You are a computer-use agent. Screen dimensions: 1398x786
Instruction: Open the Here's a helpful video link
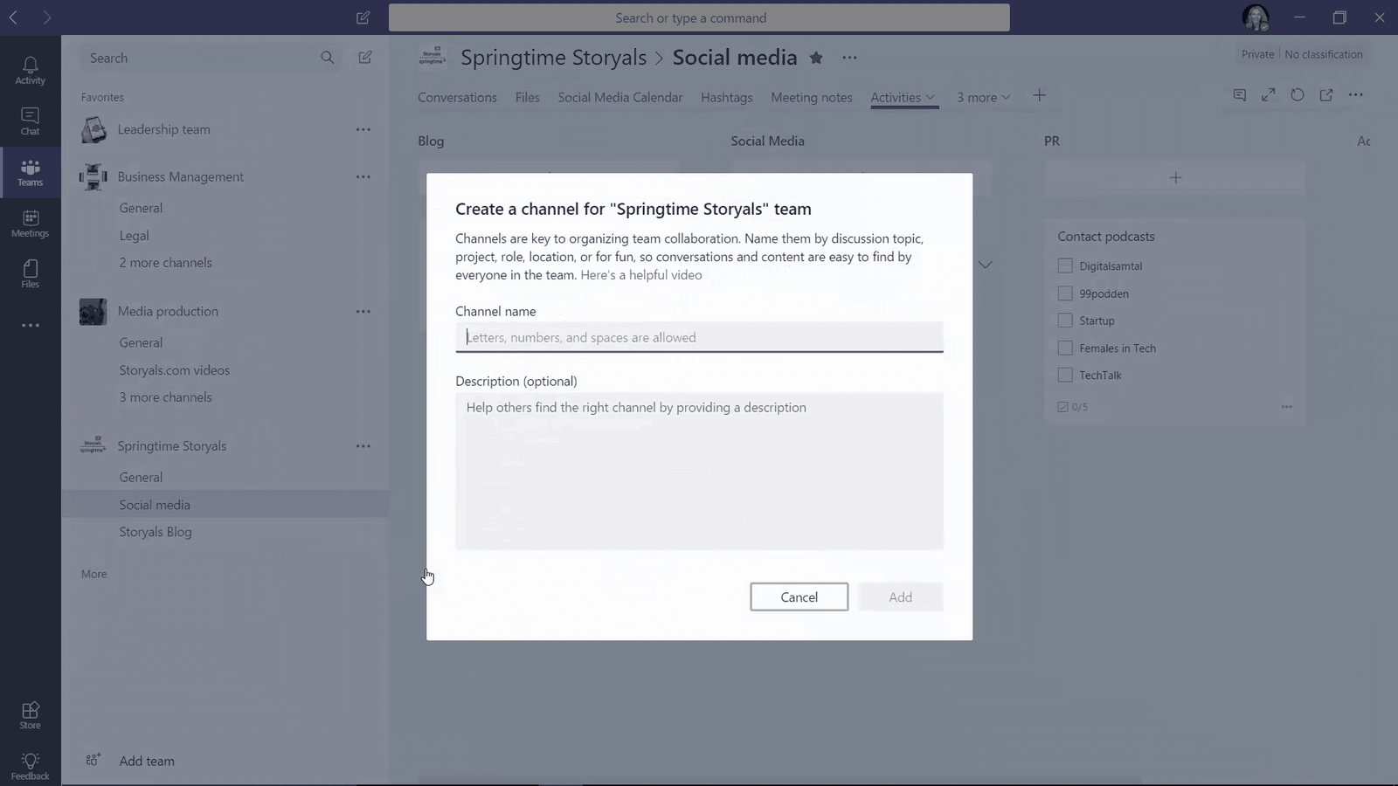[641, 274]
